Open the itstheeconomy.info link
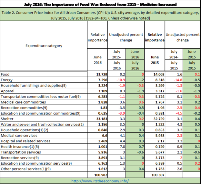Image resolution: width=201 pixels, height=184 pixels. [x=100, y=181]
